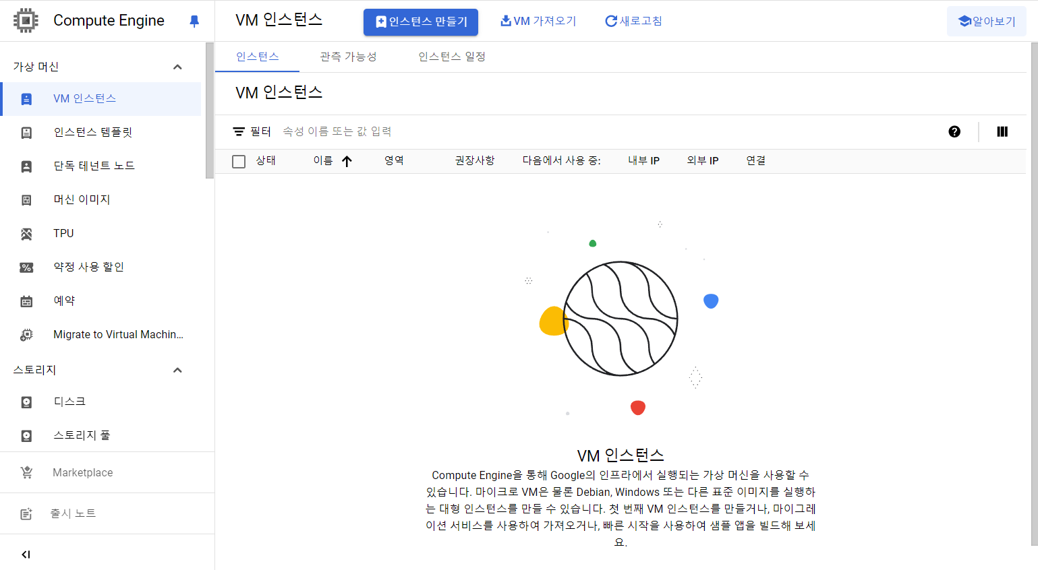This screenshot has height=570, width=1038.
Task: Click the Marketplace cart icon
Action: tap(26, 472)
